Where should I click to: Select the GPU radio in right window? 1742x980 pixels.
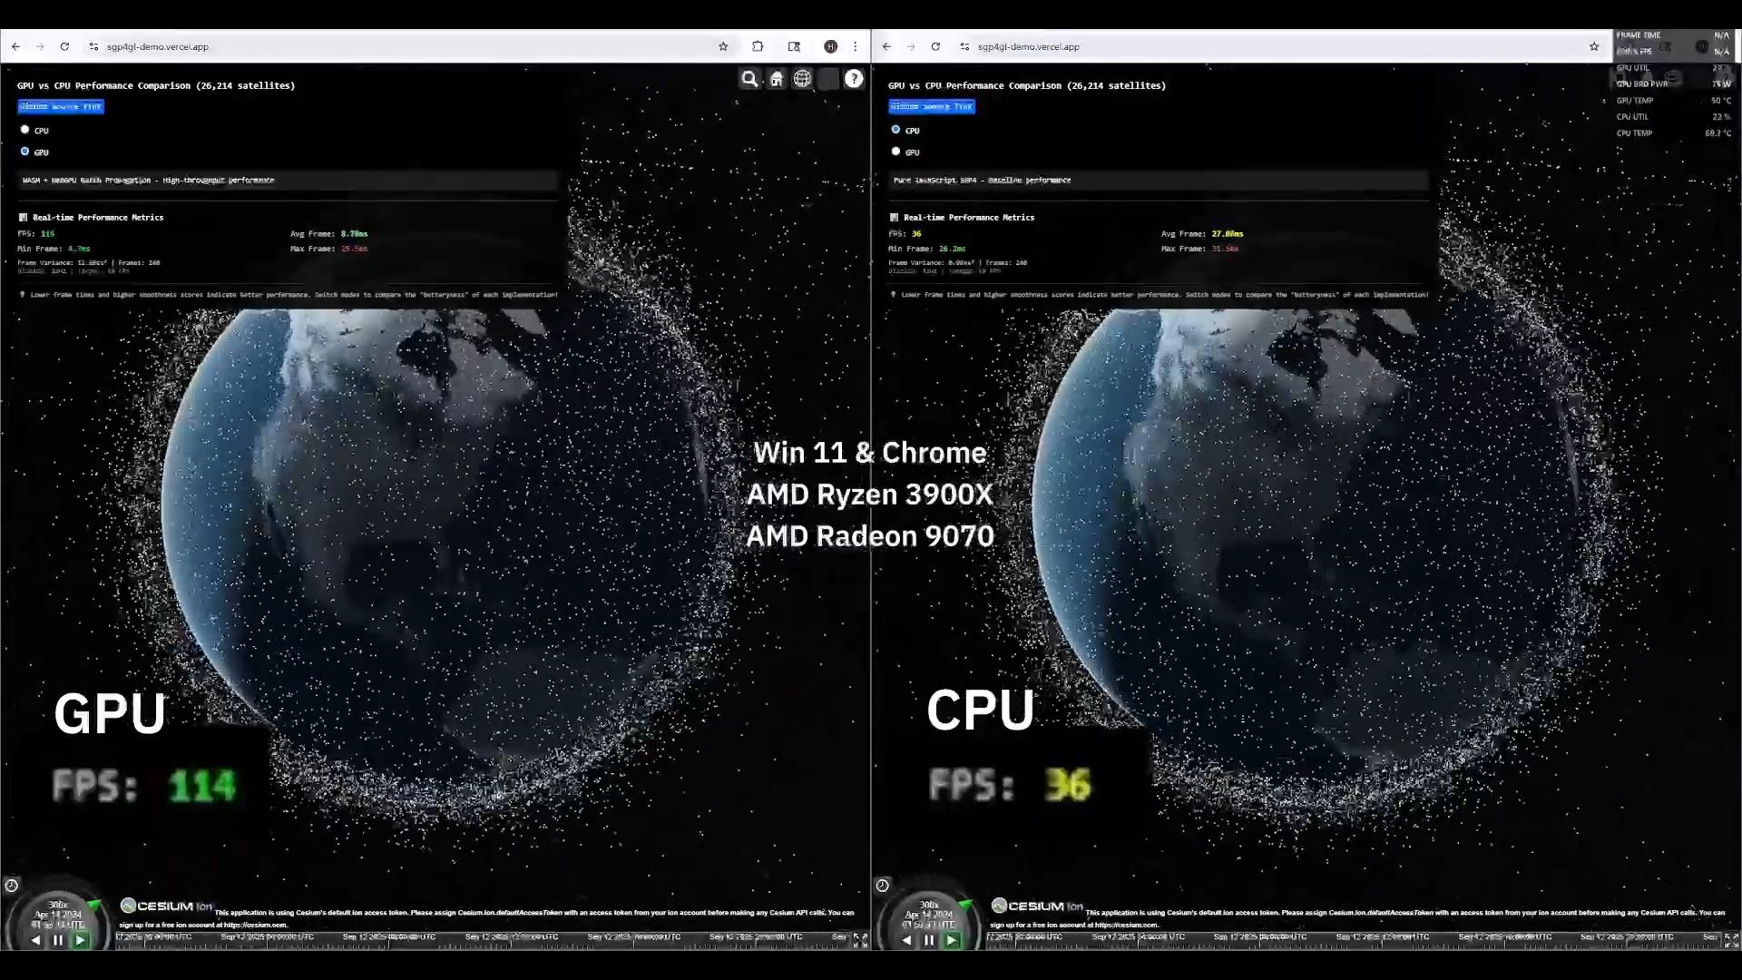895,152
